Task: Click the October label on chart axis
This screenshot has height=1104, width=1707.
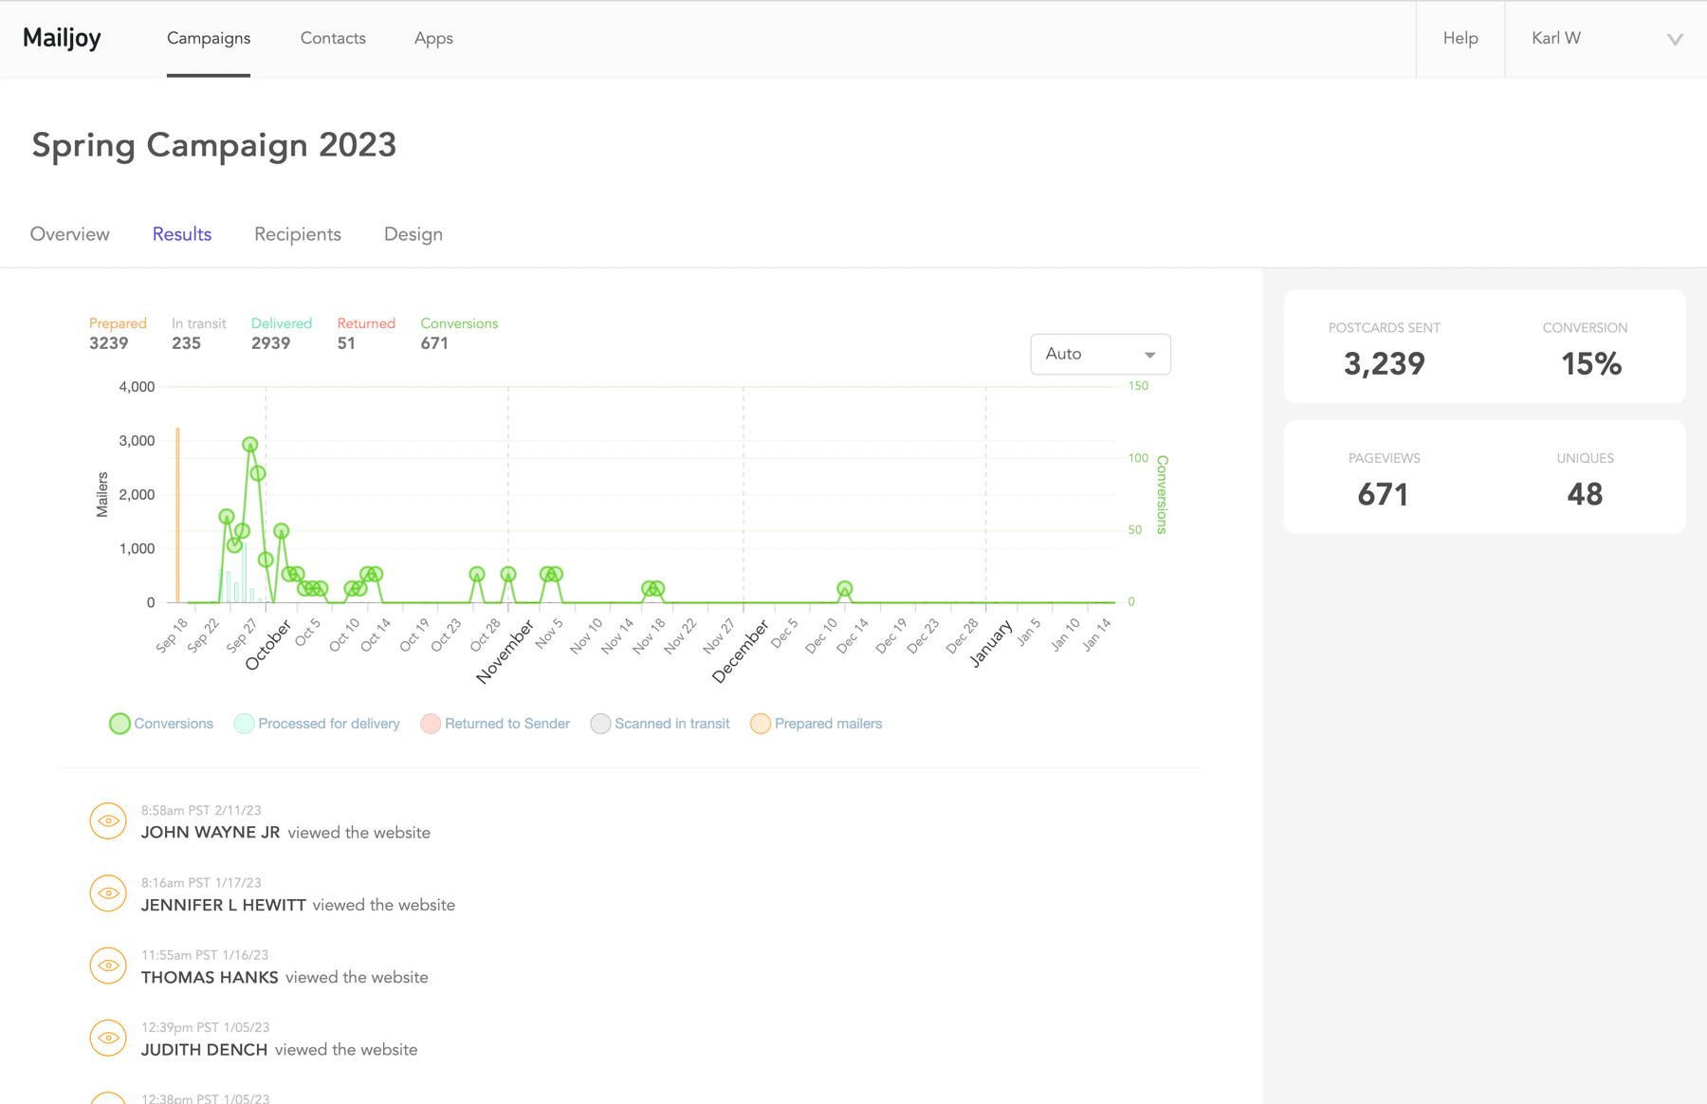Action: click(267, 646)
